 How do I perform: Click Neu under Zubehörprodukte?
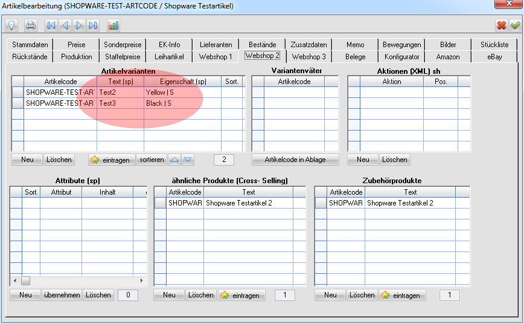click(330, 295)
